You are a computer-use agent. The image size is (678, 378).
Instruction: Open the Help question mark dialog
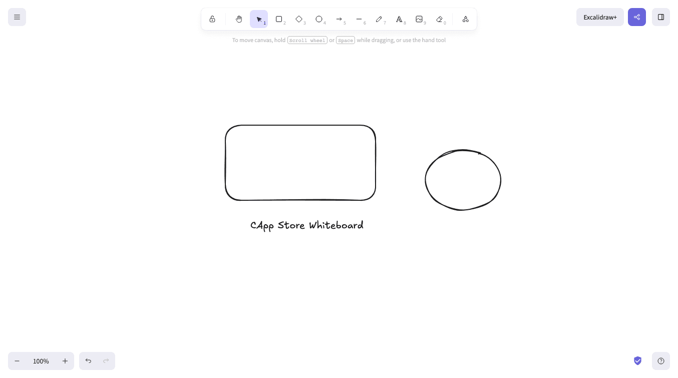661,361
